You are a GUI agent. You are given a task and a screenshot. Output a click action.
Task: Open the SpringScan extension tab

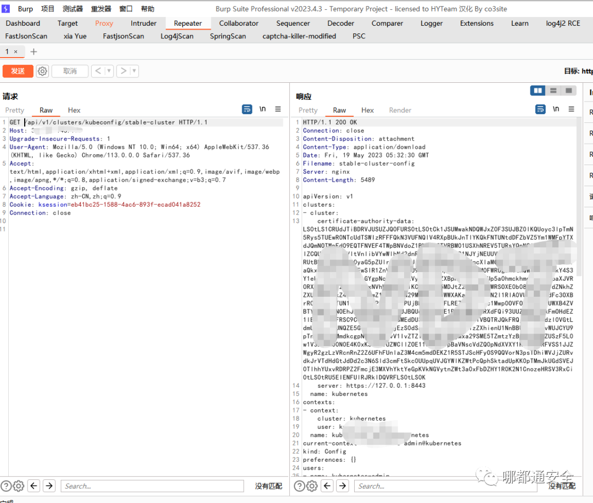(228, 36)
